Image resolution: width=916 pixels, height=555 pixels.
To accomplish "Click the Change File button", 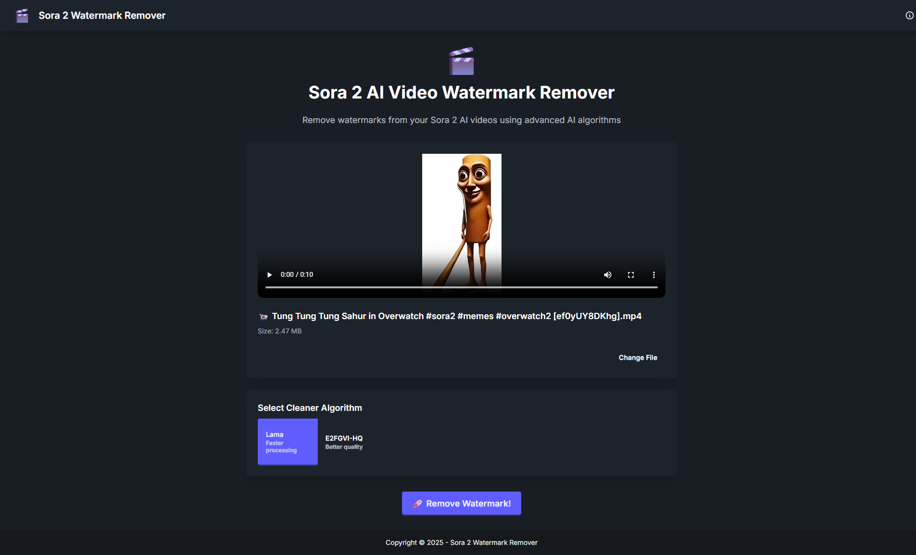I will [x=638, y=358].
